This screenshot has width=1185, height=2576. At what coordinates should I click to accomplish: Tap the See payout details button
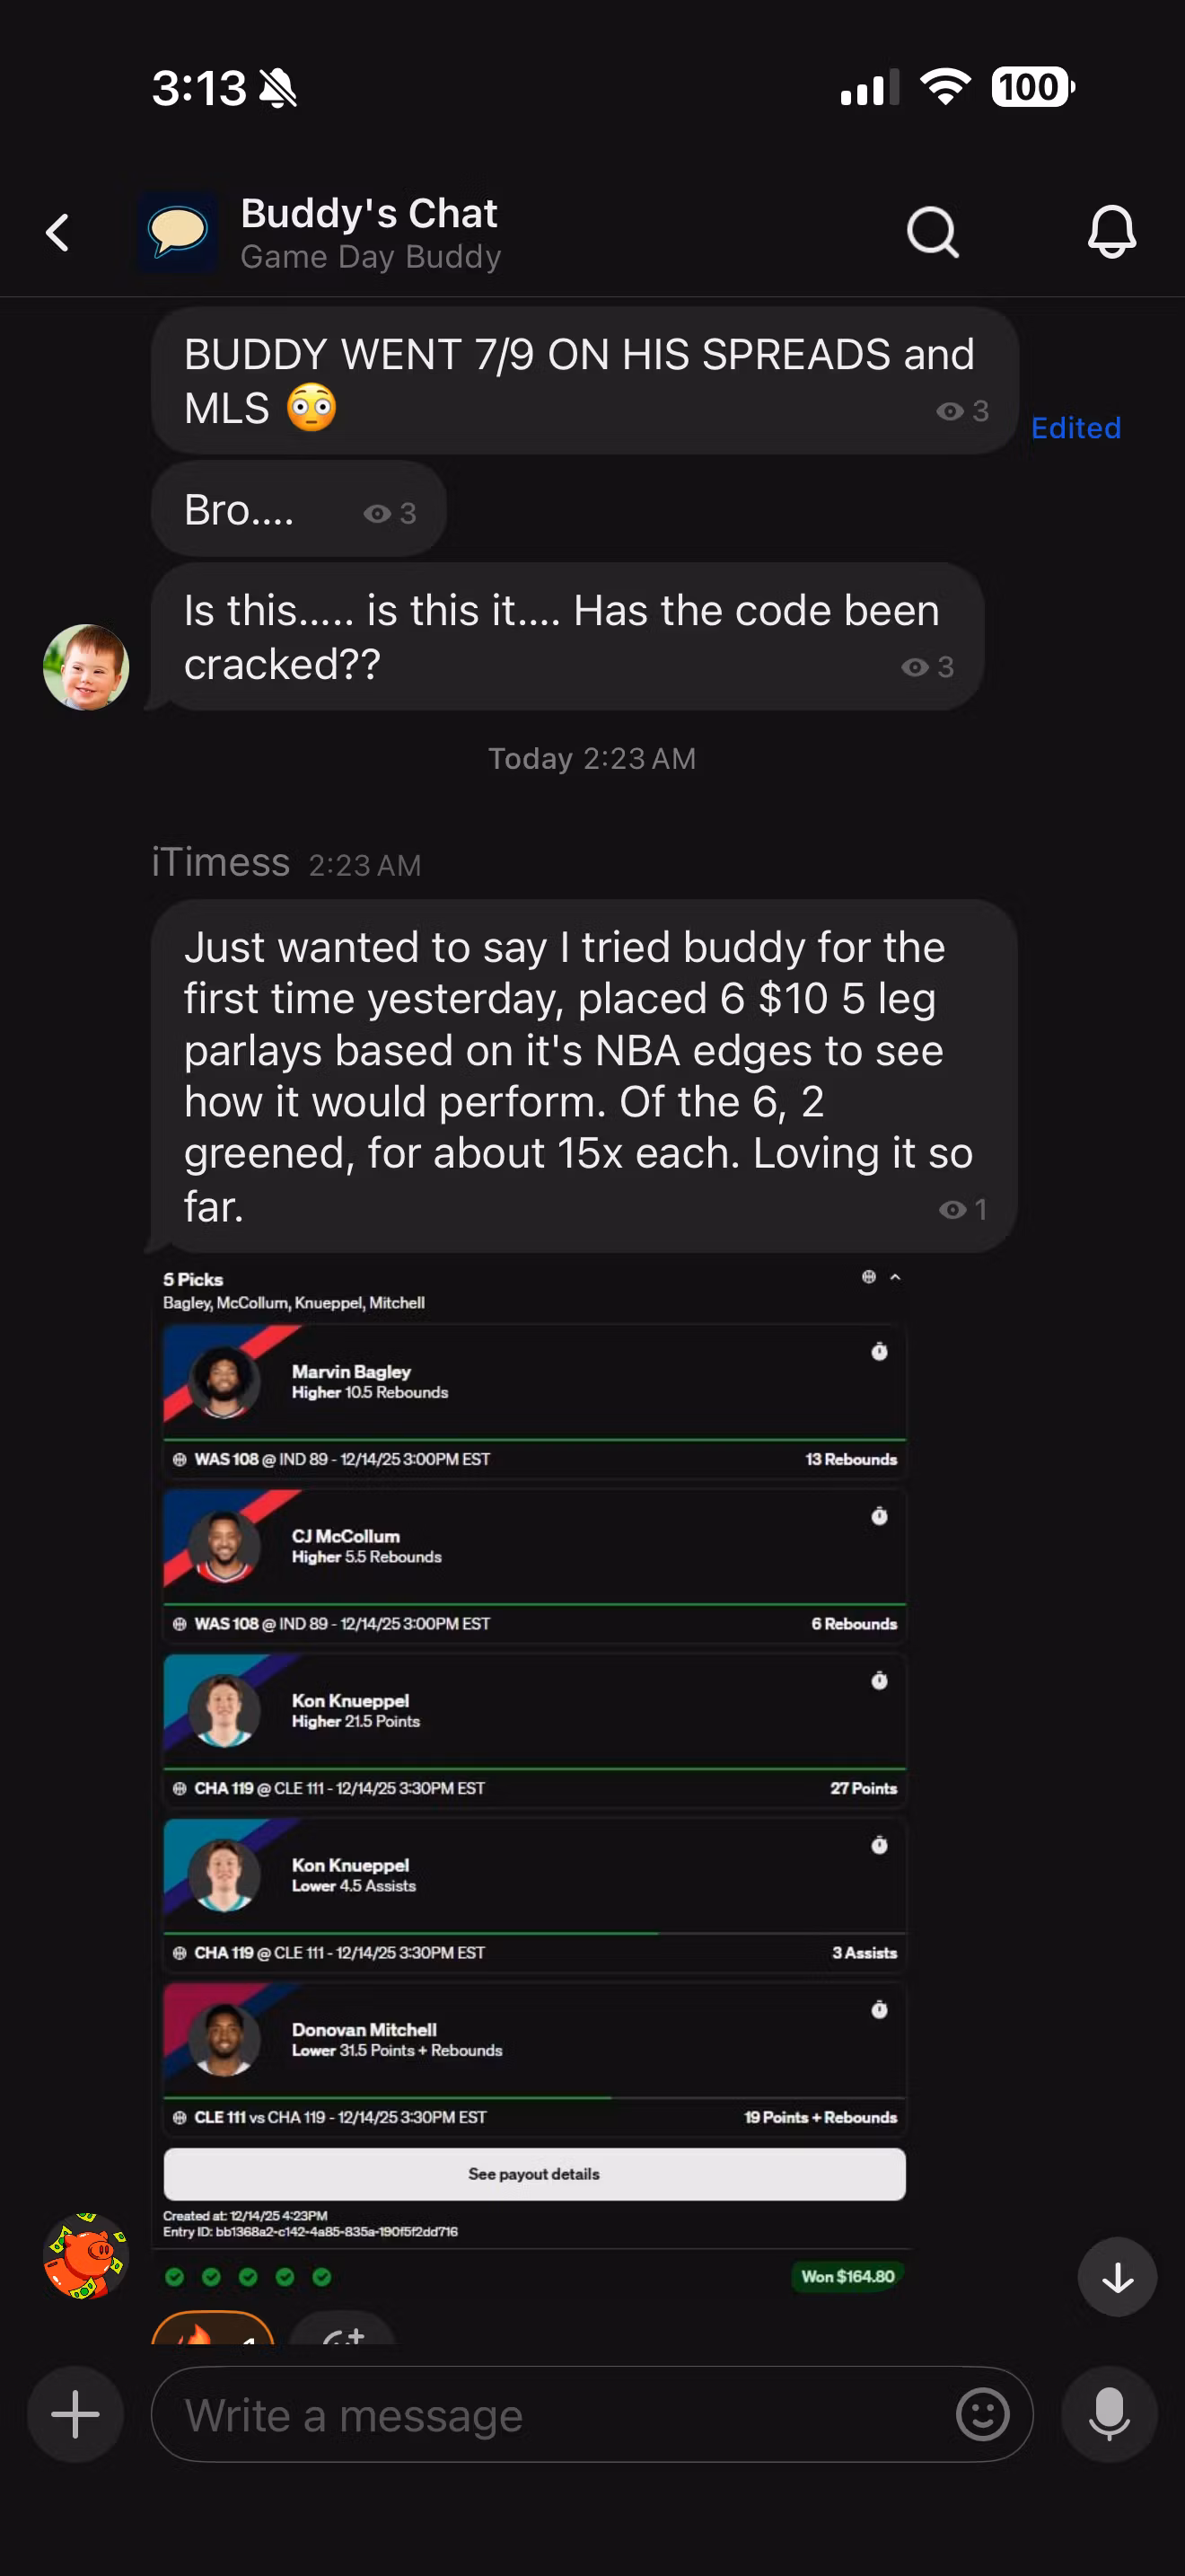pyautogui.click(x=534, y=2174)
